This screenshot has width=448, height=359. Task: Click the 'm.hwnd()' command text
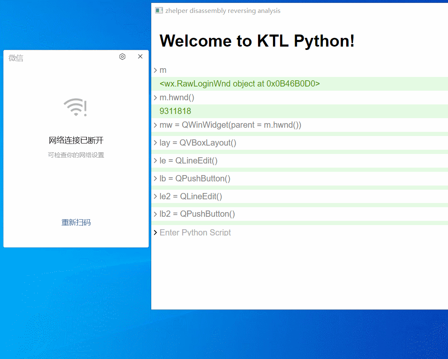(x=177, y=97)
